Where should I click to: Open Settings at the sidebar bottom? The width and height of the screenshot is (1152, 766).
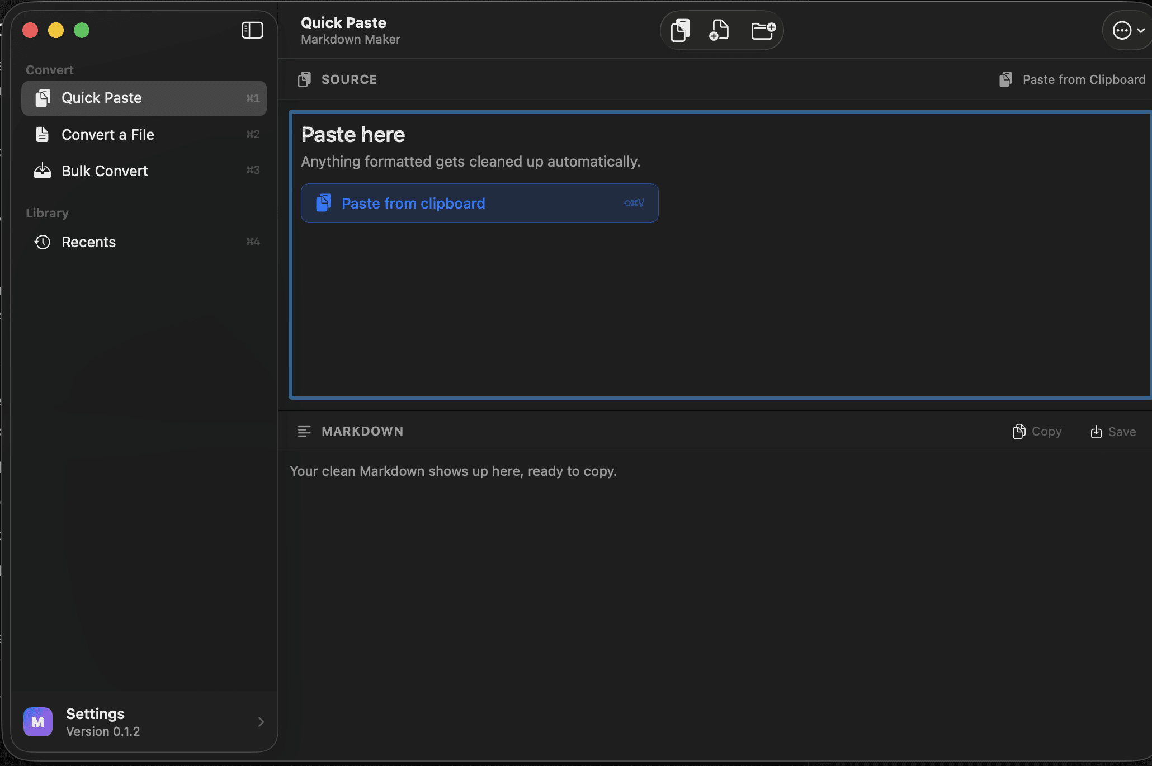(x=144, y=722)
